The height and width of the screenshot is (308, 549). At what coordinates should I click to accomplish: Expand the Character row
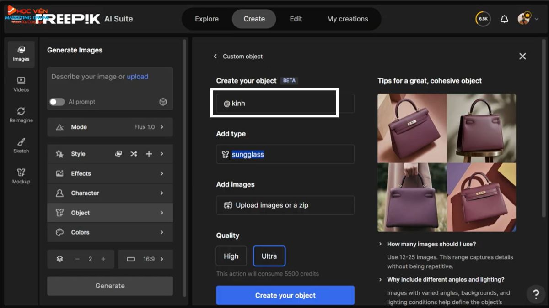pyautogui.click(x=110, y=193)
